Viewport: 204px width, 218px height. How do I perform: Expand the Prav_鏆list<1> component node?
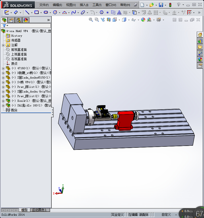(3, 87)
